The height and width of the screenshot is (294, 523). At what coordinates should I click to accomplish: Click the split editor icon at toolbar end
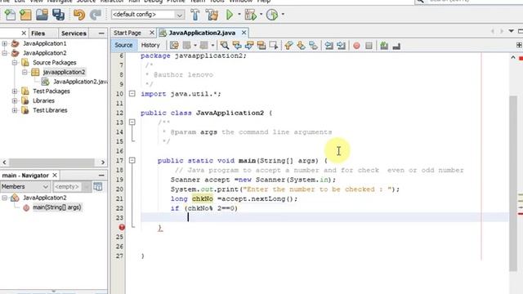point(520,45)
